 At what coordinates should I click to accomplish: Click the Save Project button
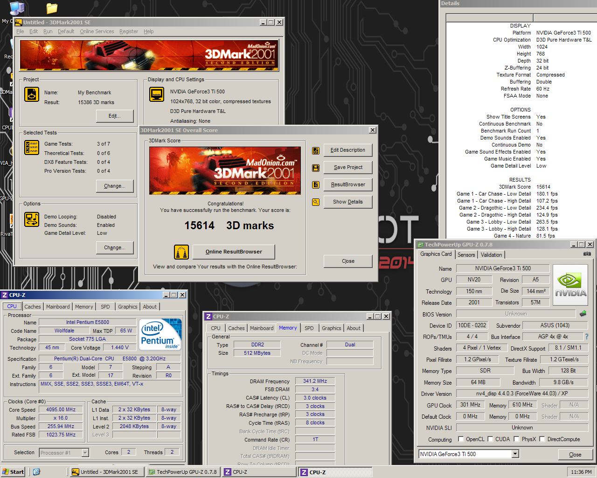pyautogui.click(x=348, y=168)
